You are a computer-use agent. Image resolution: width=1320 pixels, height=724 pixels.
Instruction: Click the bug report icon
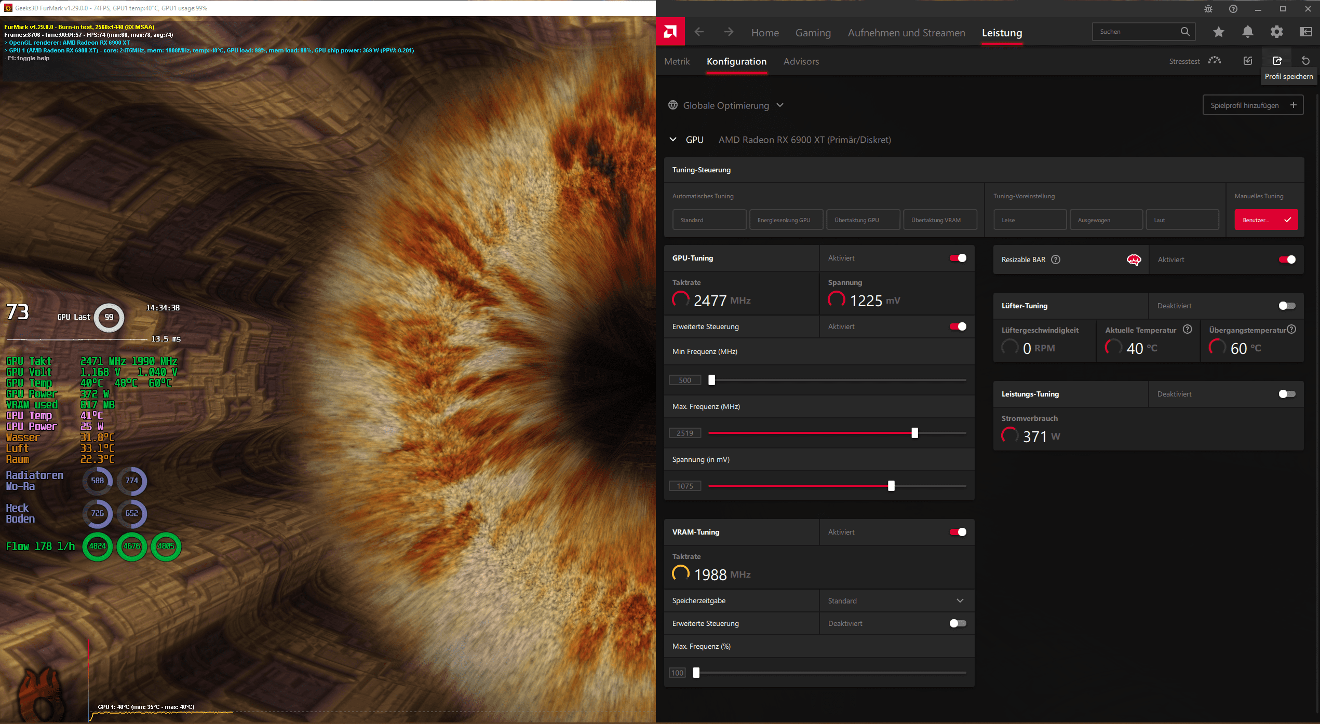[1208, 9]
